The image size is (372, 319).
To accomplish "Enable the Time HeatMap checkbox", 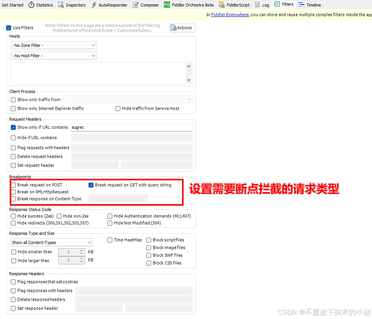I will click(110, 240).
